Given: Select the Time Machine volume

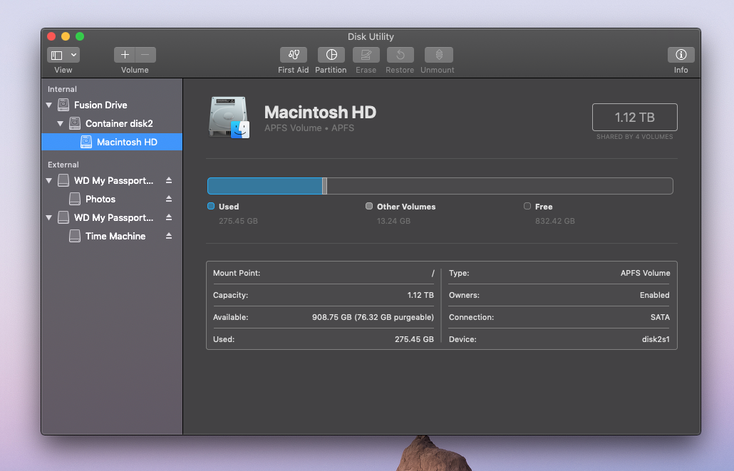Looking at the screenshot, I should tap(112, 236).
